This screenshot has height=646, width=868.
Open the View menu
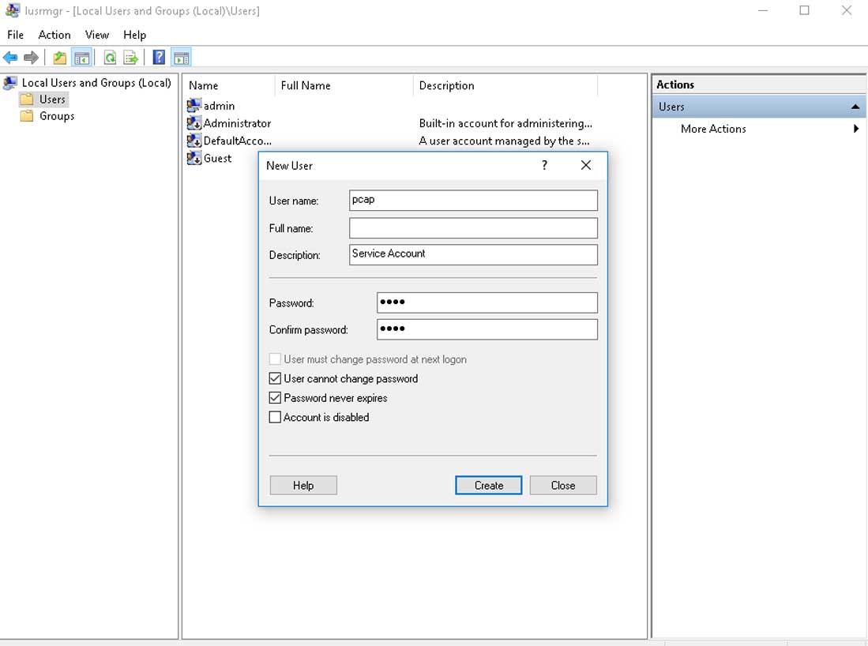[x=97, y=35]
